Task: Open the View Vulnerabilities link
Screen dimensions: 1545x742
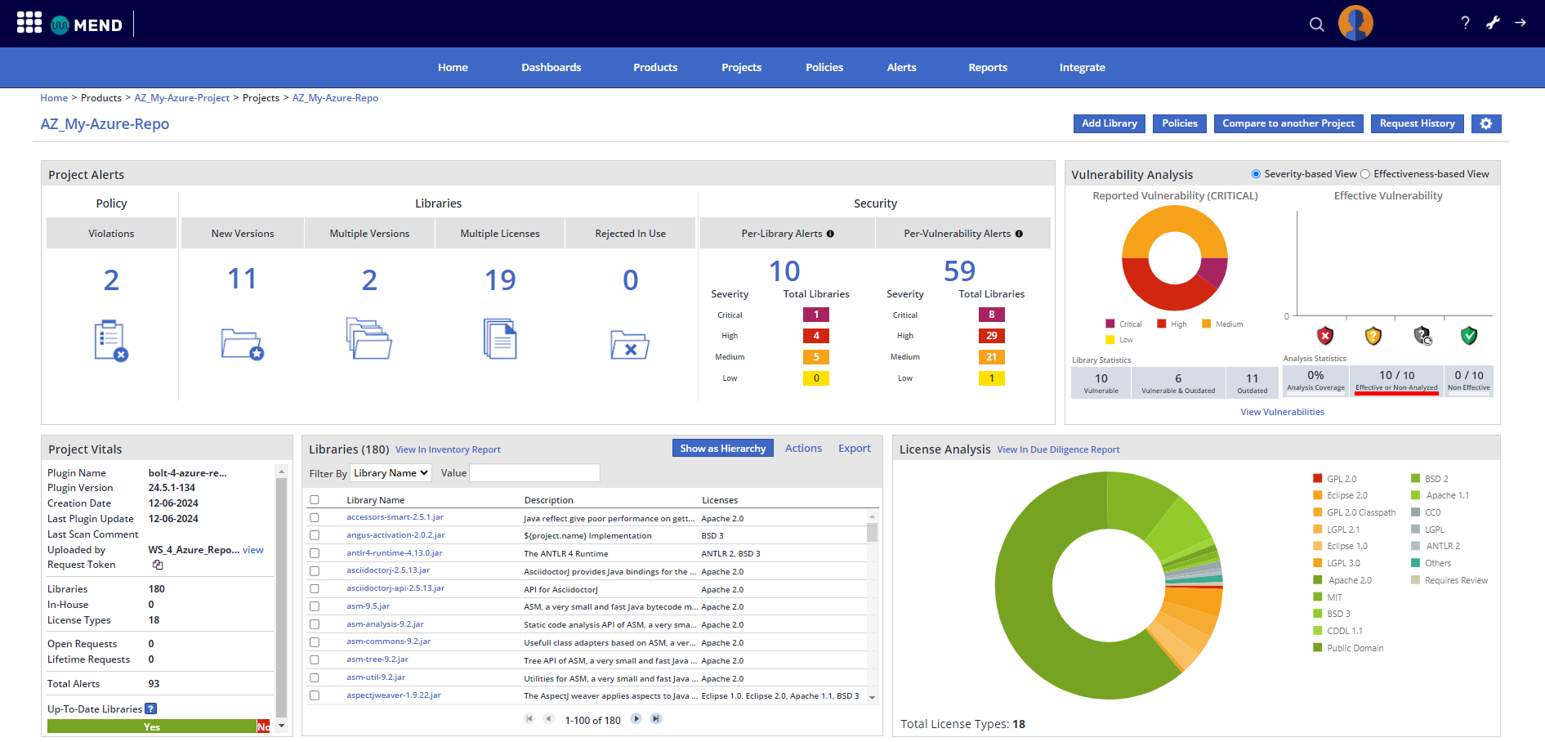Action: pyautogui.click(x=1282, y=412)
